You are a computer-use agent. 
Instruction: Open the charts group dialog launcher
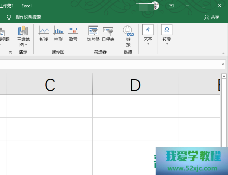pyautogui.click(x=10, y=53)
